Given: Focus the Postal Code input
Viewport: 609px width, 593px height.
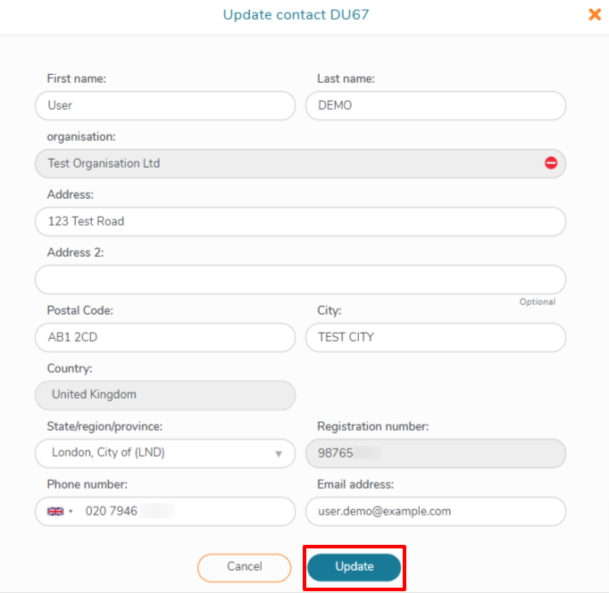Looking at the screenshot, I should pyautogui.click(x=165, y=337).
